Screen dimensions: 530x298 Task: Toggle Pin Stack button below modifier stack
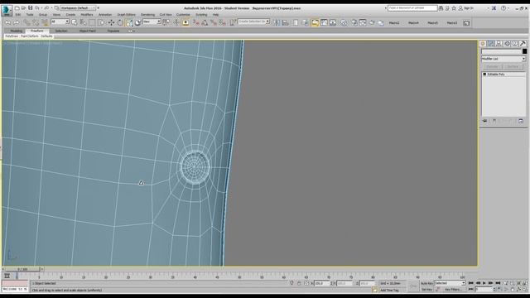pos(484,121)
